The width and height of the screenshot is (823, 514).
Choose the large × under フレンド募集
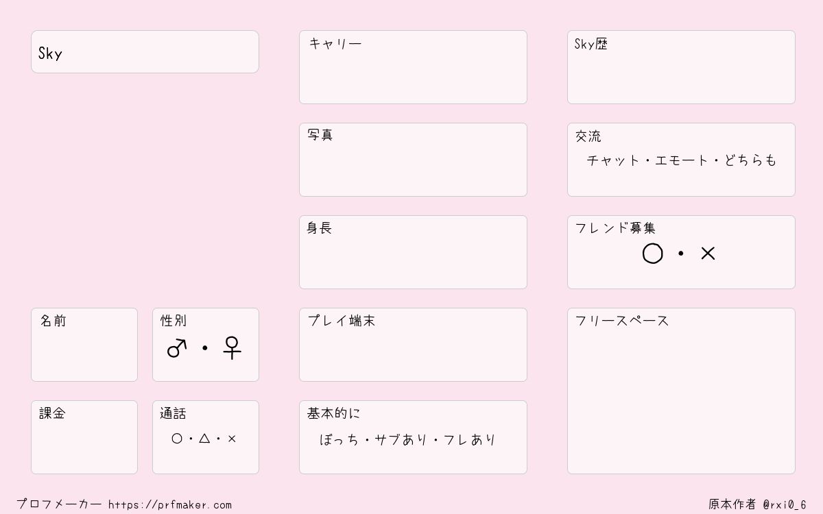tap(708, 254)
